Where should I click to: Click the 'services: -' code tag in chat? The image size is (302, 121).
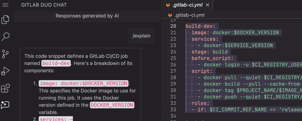56,119
